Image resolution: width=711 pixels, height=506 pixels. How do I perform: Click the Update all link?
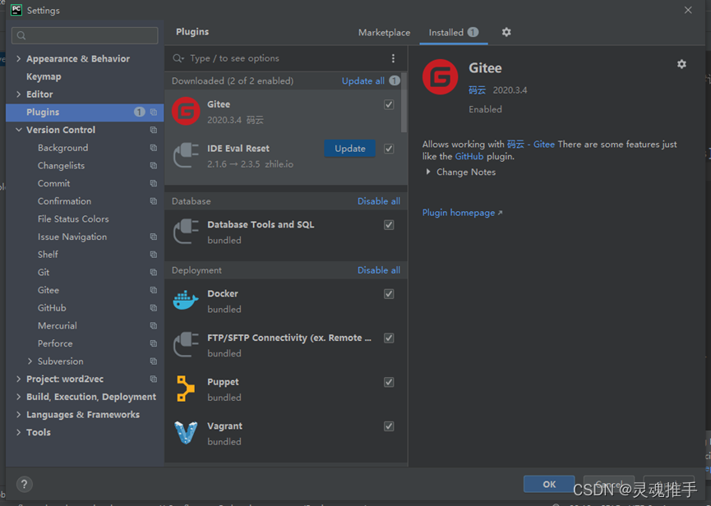pyautogui.click(x=362, y=81)
